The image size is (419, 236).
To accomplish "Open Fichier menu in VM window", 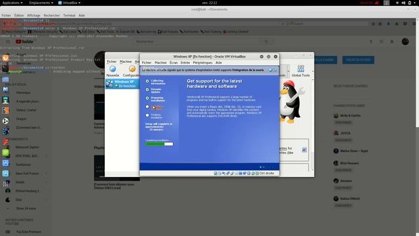I will pyautogui.click(x=147, y=63).
